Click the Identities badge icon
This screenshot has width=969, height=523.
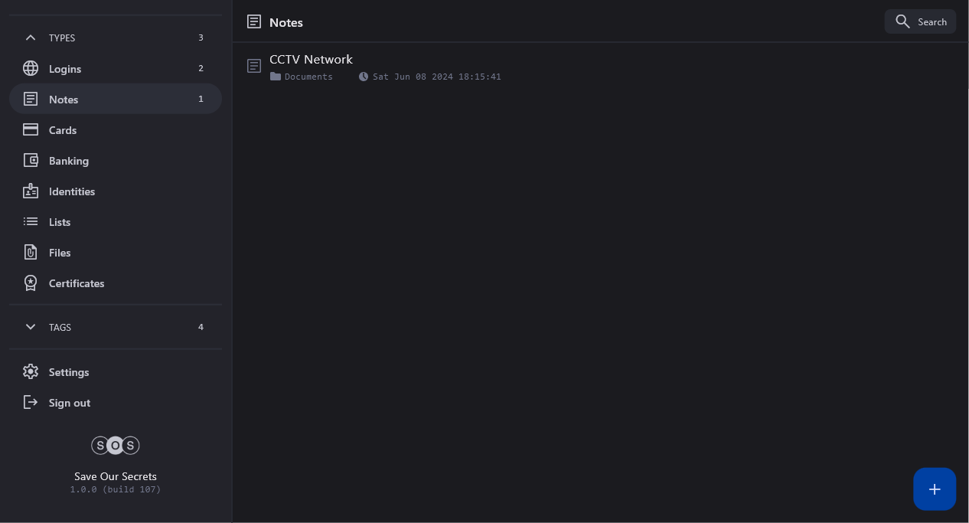coord(31,191)
